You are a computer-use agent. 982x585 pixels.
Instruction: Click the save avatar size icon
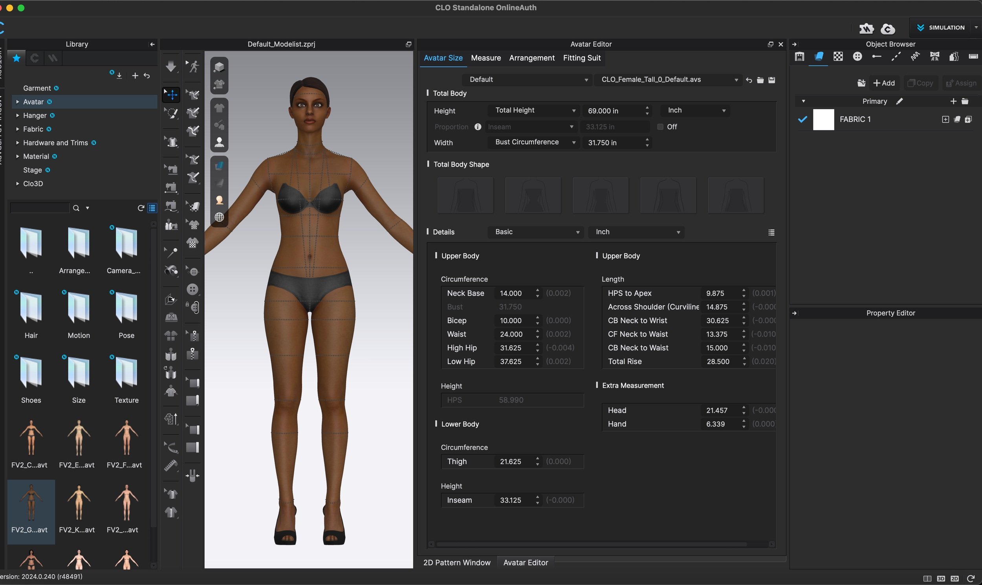[771, 80]
